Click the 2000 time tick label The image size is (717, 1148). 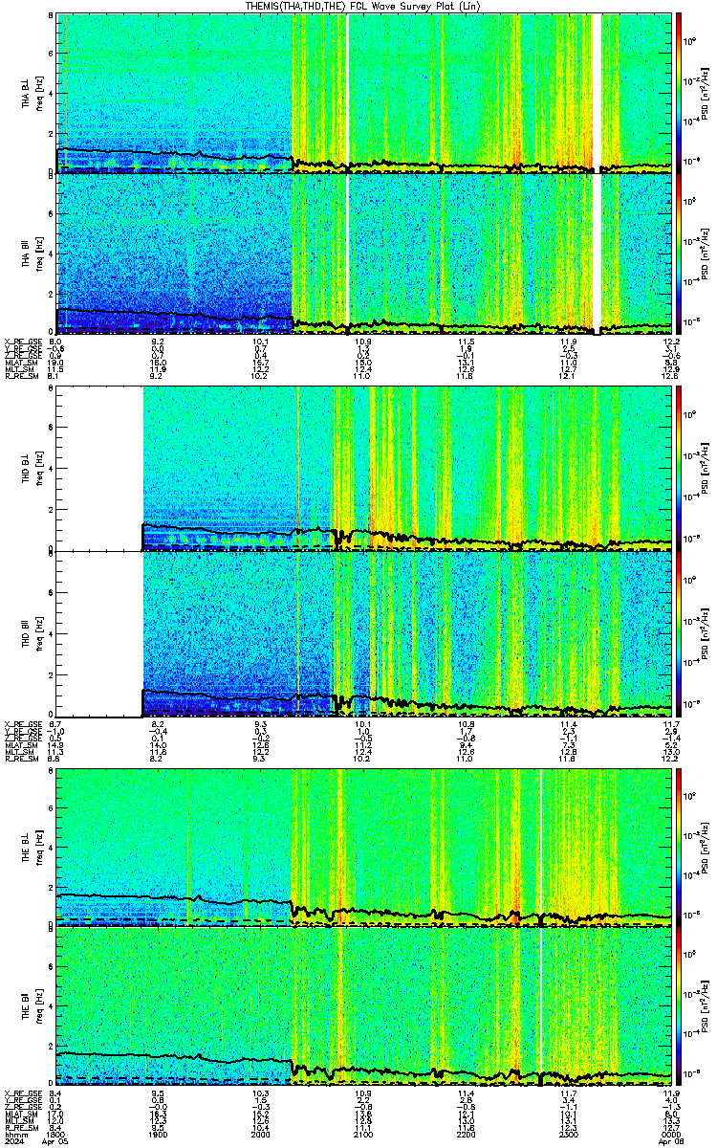click(261, 1134)
